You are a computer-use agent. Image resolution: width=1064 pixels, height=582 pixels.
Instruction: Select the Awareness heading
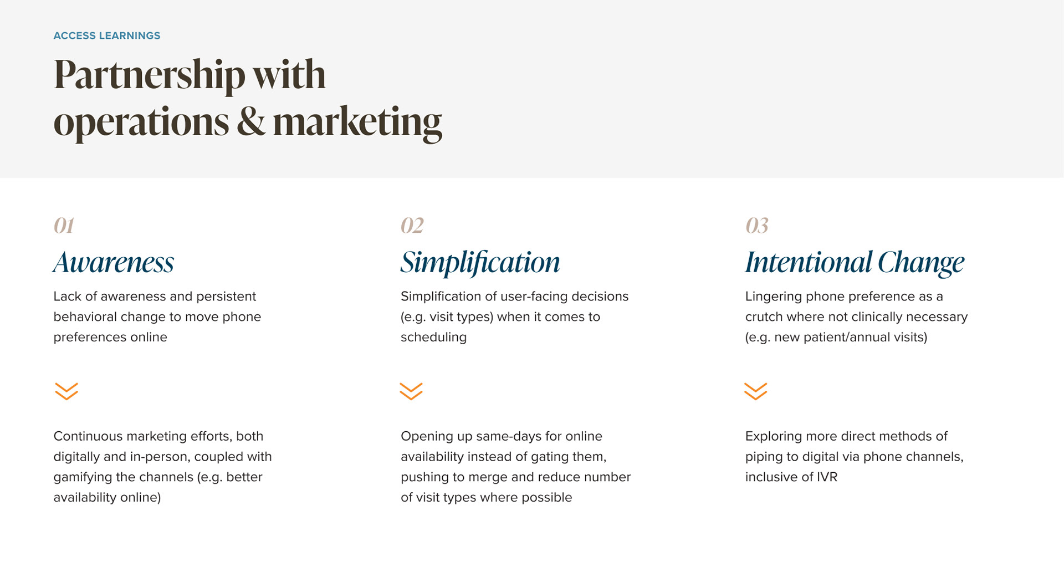[x=114, y=262]
